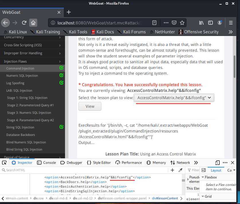Open Blind Numeric SQL Injection lesson
Image resolution: width=240 pixels, height=204 pixels.
point(26,142)
